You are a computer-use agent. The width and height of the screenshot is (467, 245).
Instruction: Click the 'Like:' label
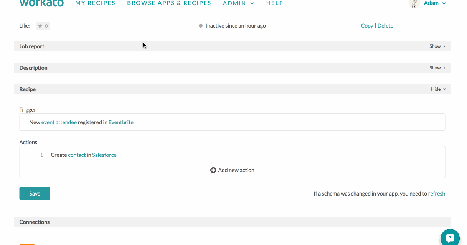(25, 26)
